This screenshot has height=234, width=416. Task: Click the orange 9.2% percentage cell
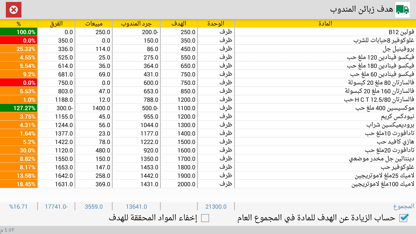tap(19, 74)
